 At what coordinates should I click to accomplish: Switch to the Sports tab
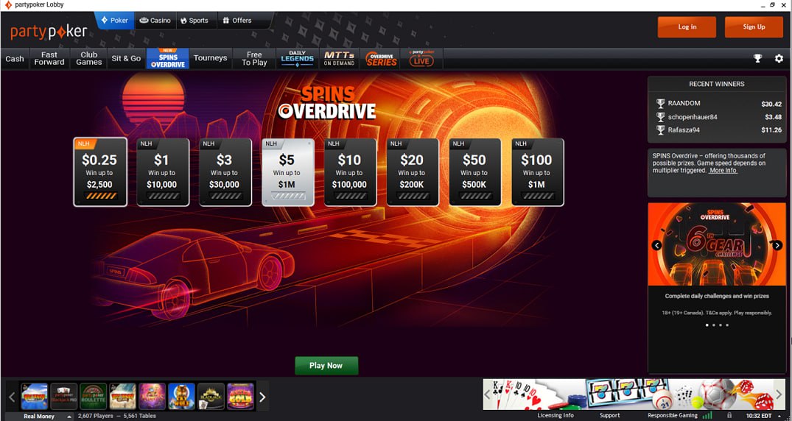pos(195,21)
